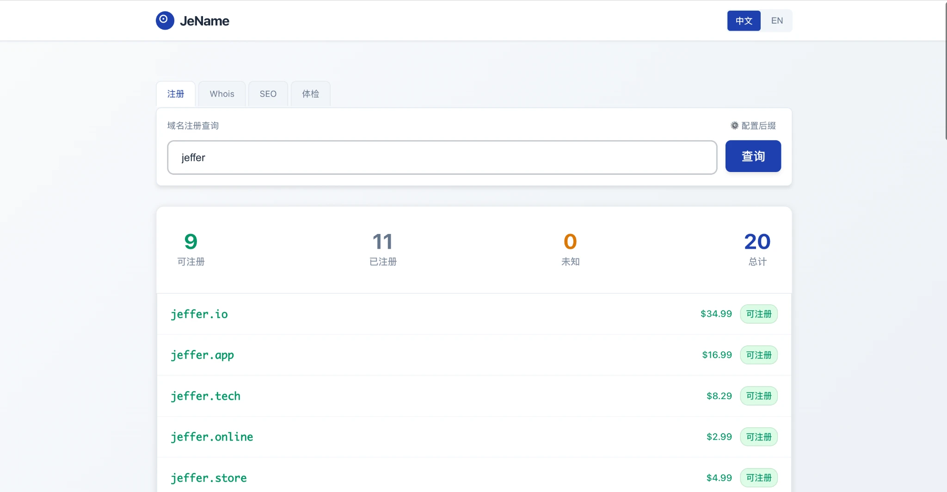This screenshot has width=947, height=492.
Task: Switch language to 中文
Action: click(744, 21)
